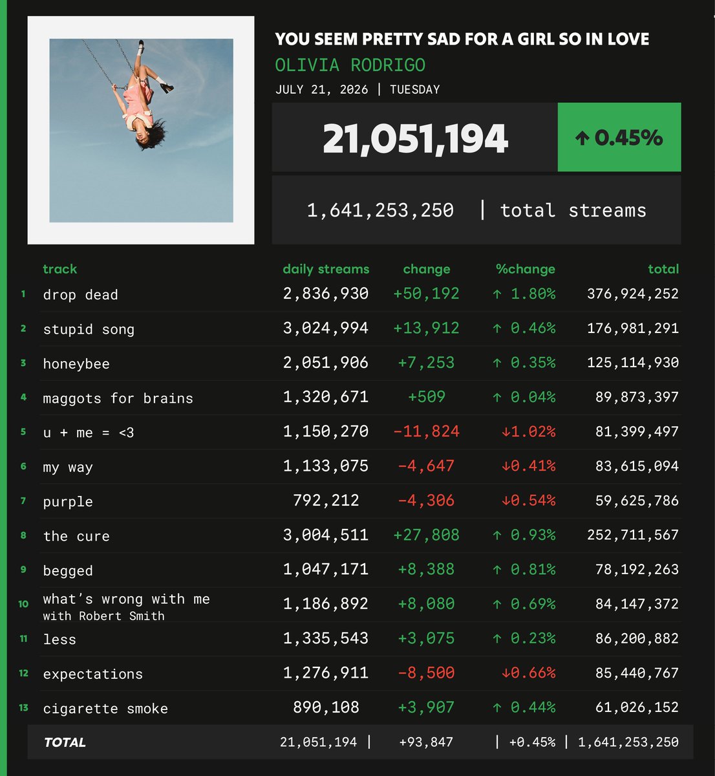This screenshot has height=776, width=715.
Task: Select the album title heading text
Action: (x=462, y=39)
